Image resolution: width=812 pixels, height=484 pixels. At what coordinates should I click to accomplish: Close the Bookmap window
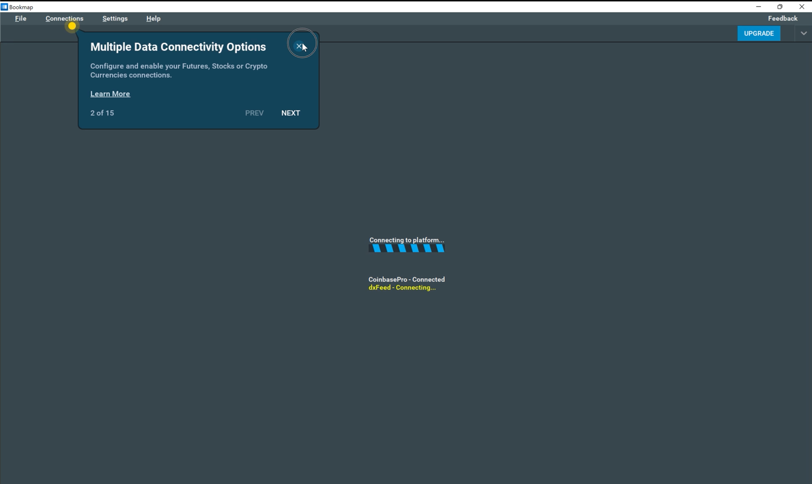[801, 7]
